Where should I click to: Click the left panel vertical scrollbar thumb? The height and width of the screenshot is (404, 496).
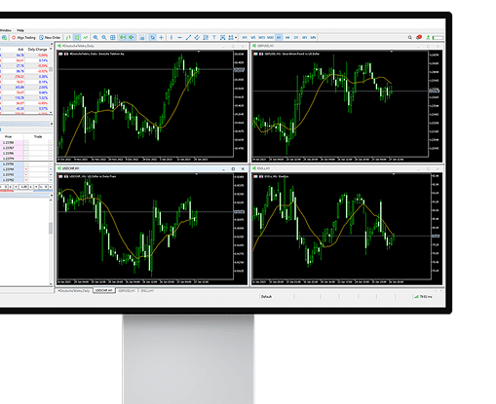click(x=51, y=228)
